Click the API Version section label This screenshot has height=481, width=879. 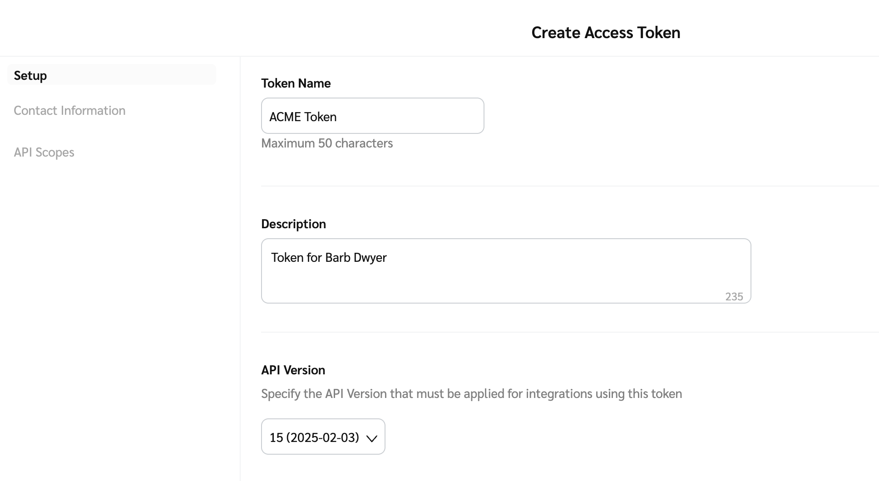tap(293, 370)
